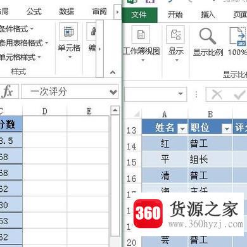Open 套用表格格式 dropdown
The image size is (247, 247).
(x=23, y=43)
